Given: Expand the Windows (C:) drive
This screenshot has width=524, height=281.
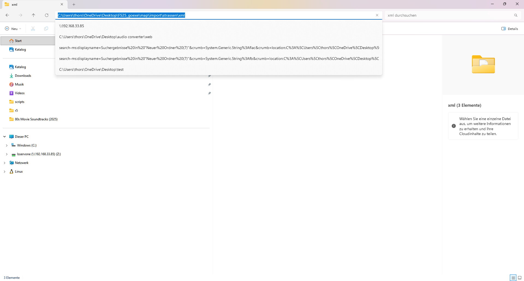Looking at the screenshot, I should [x=7, y=145].
